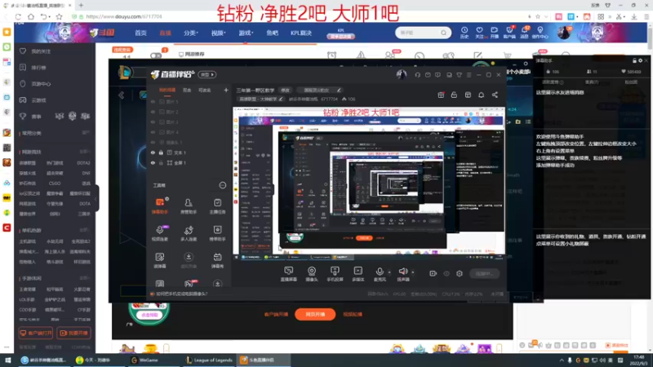The height and width of the screenshot is (367, 653).
Task: Expand the 工具箱 toolbox more button
Action: 222,186
